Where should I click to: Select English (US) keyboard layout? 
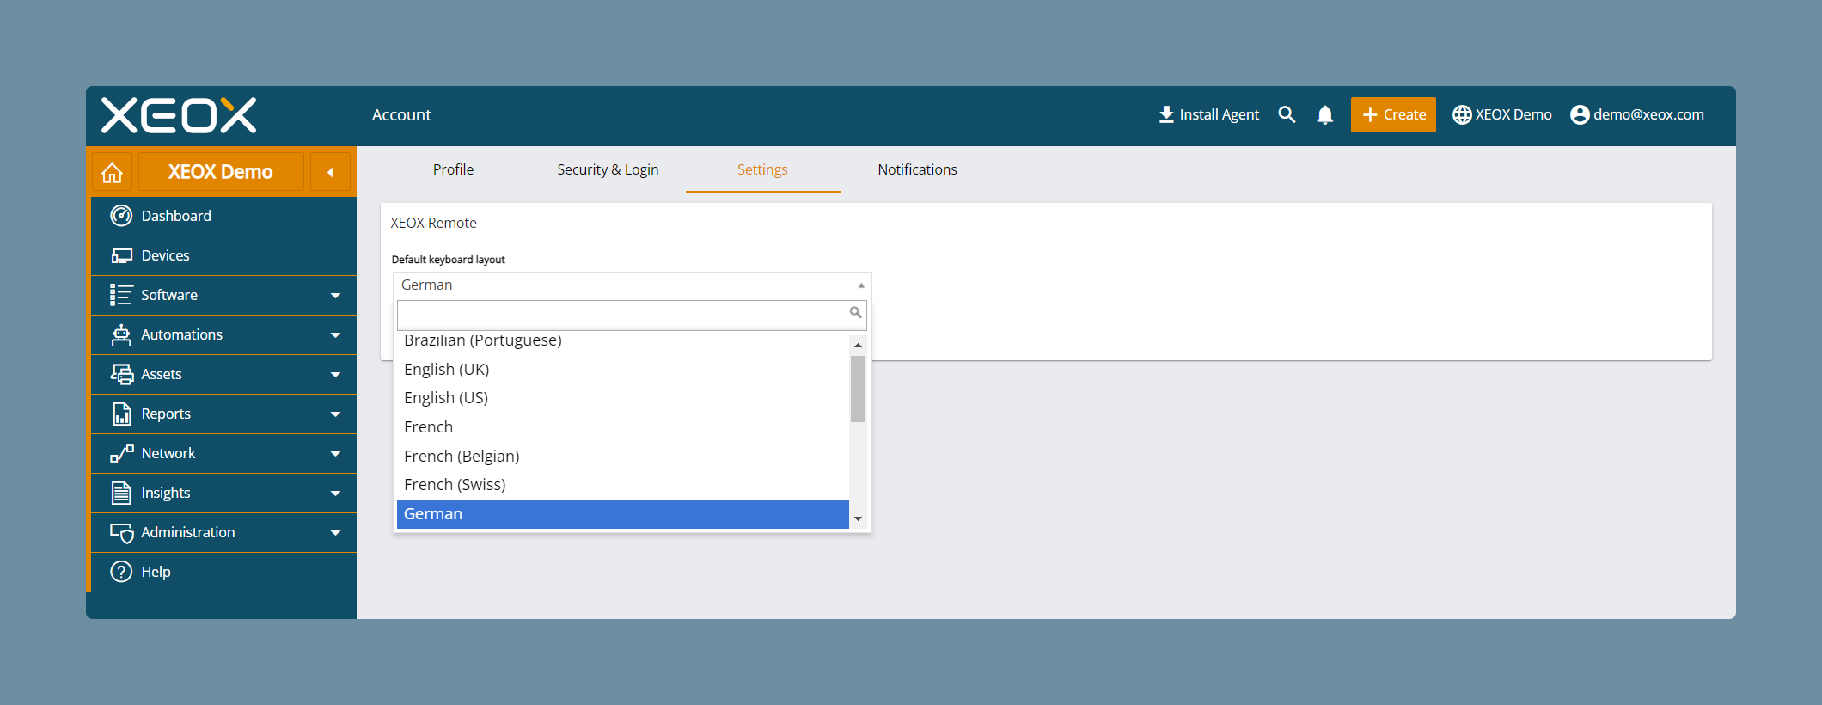coord(623,398)
